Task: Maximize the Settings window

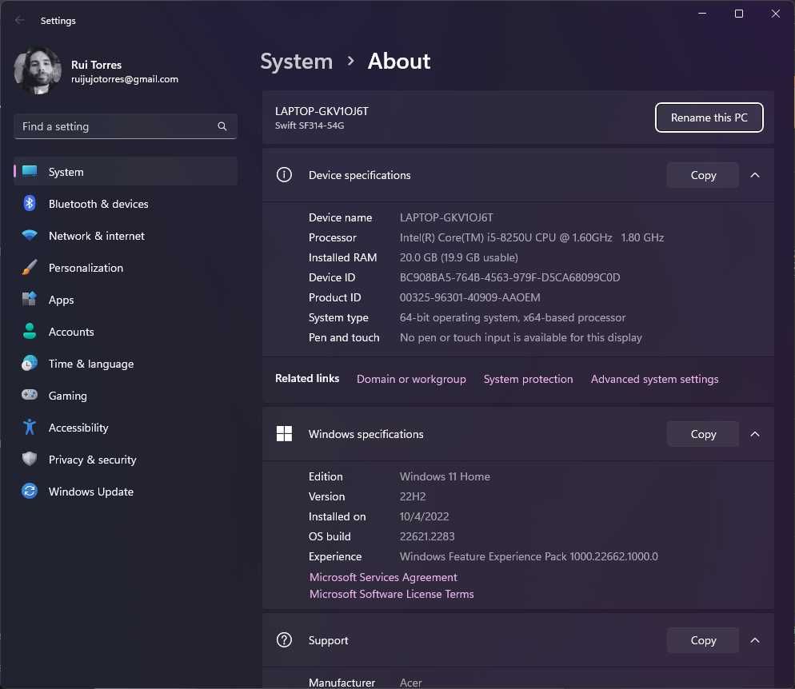Action: [x=739, y=14]
